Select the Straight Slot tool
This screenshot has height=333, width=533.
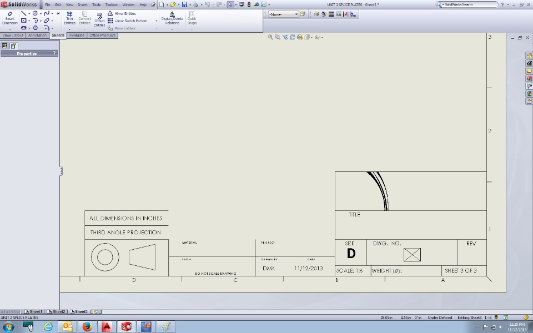pos(23,28)
